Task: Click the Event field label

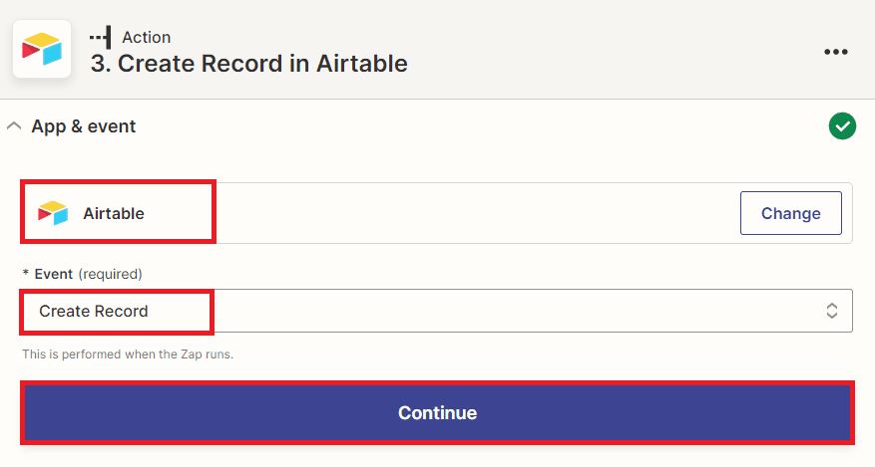Action: (x=54, y=273)
